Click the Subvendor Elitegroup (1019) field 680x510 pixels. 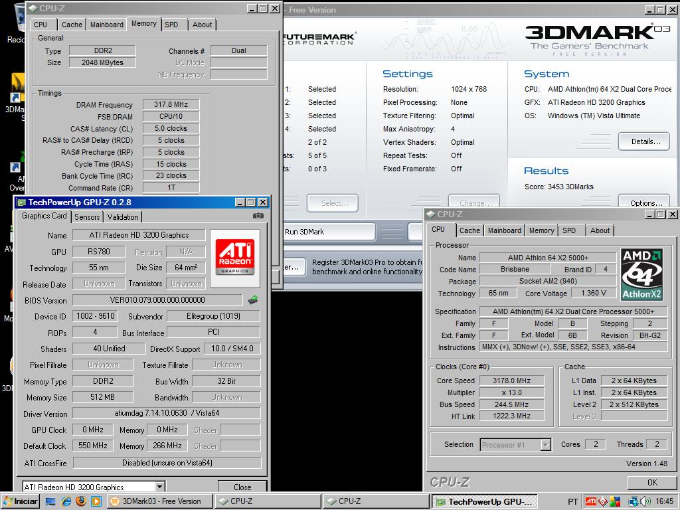coord(213,316)
